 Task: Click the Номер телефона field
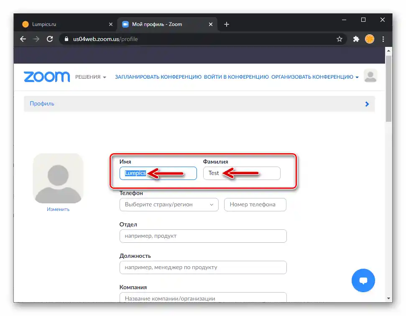point(255,205)
